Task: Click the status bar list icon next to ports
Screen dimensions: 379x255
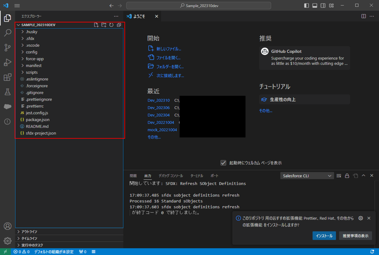Action: pos(93,252)
